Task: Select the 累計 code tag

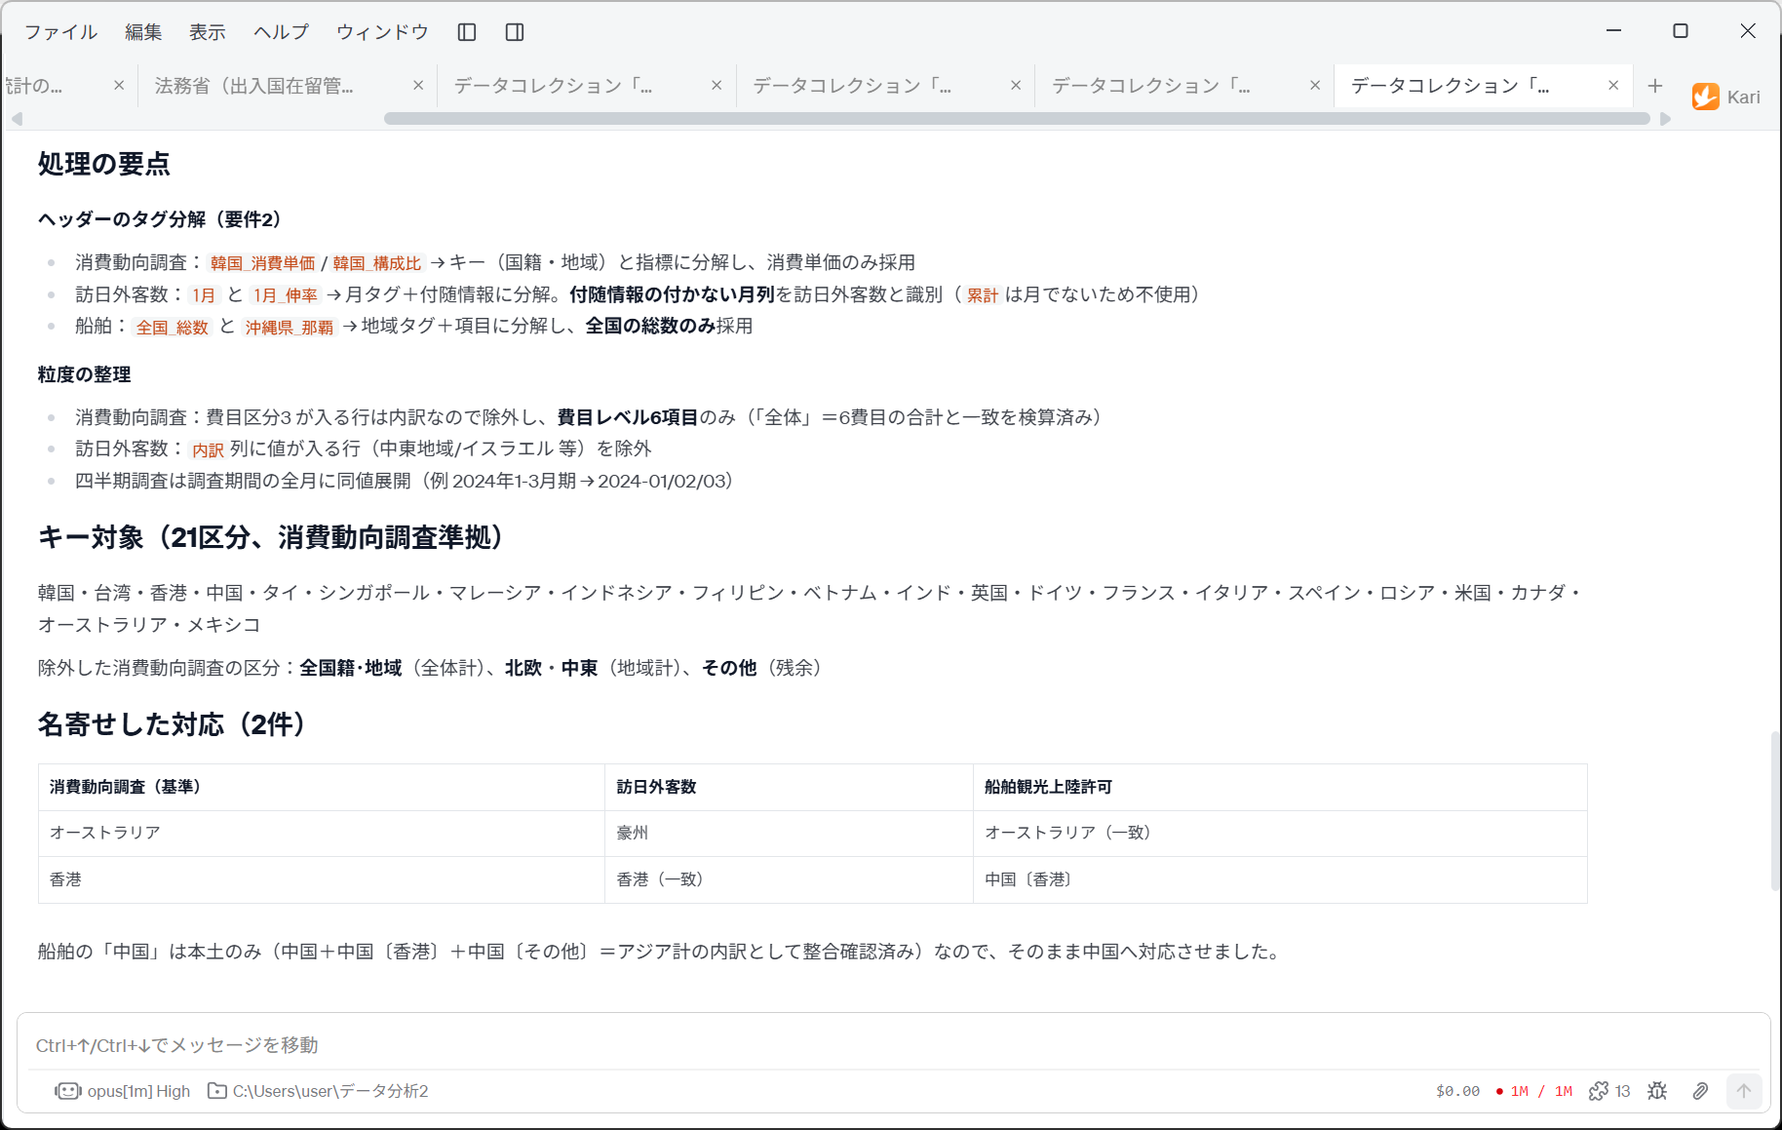Action: click(x=983, y=295)
